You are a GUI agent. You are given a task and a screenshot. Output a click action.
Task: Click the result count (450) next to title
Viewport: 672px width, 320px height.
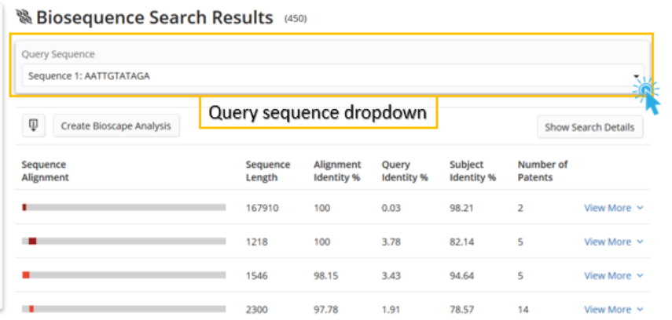pyautogui.click(x=296, y=19)
